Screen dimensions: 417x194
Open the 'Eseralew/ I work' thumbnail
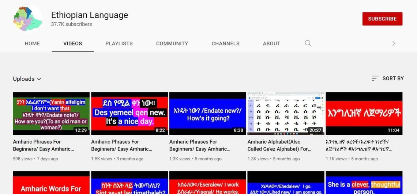tap(208, 183)
